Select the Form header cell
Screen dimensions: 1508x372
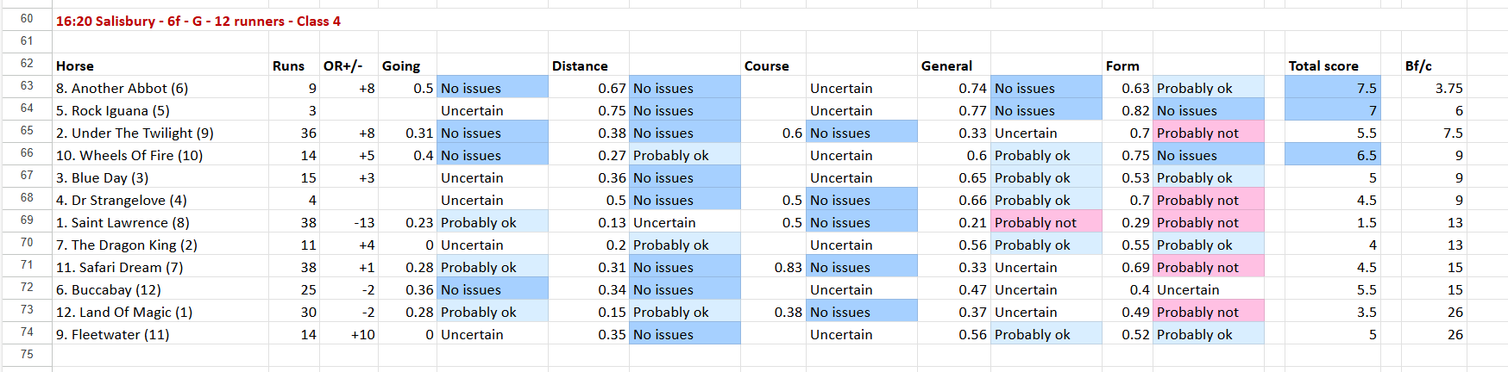[1122, 65]
